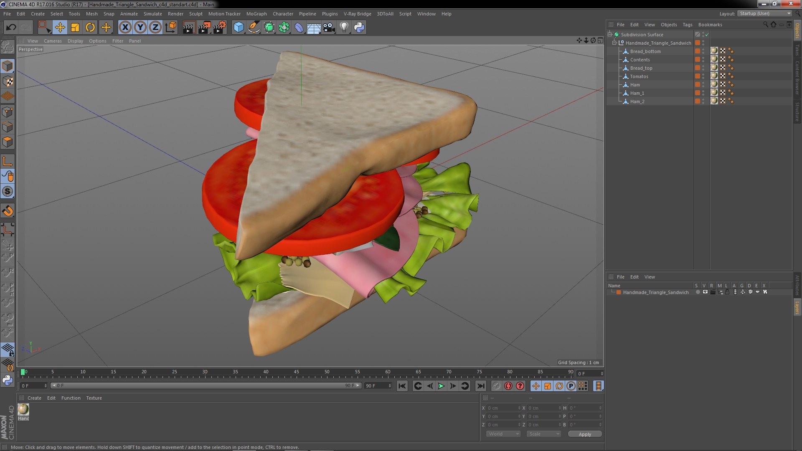
Task: Select the Spline Pen tool icon
Action: pyautogui.click(x=254, y=28)
